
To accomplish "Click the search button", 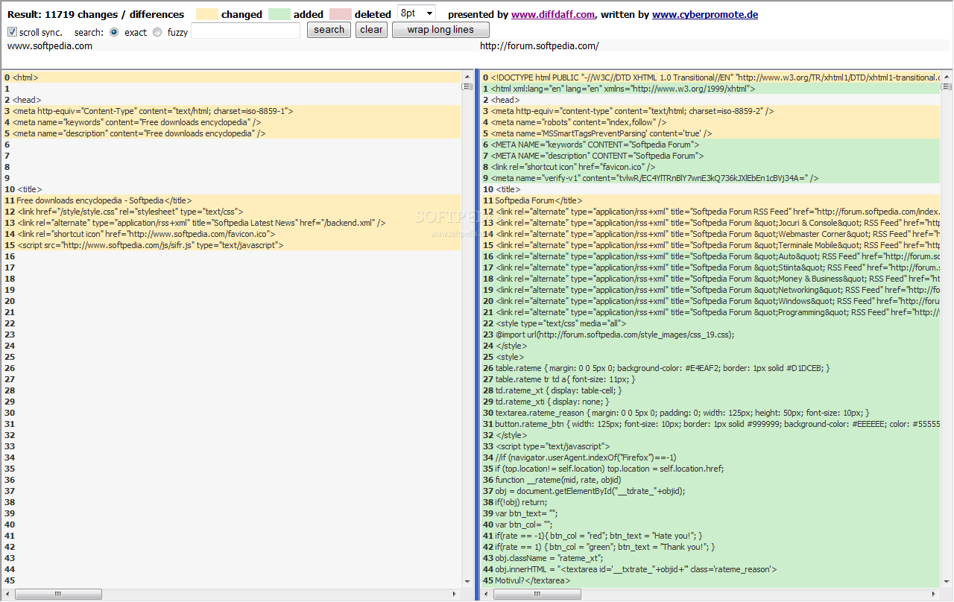I will coord(329,30).
